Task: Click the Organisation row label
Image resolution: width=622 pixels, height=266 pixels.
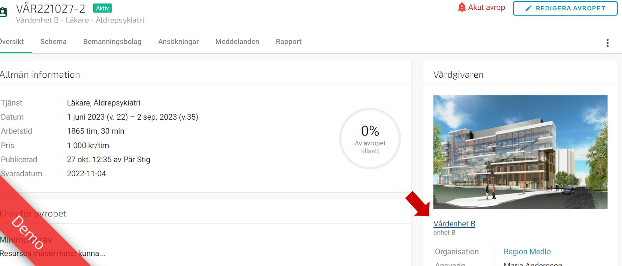Action: 457,252
